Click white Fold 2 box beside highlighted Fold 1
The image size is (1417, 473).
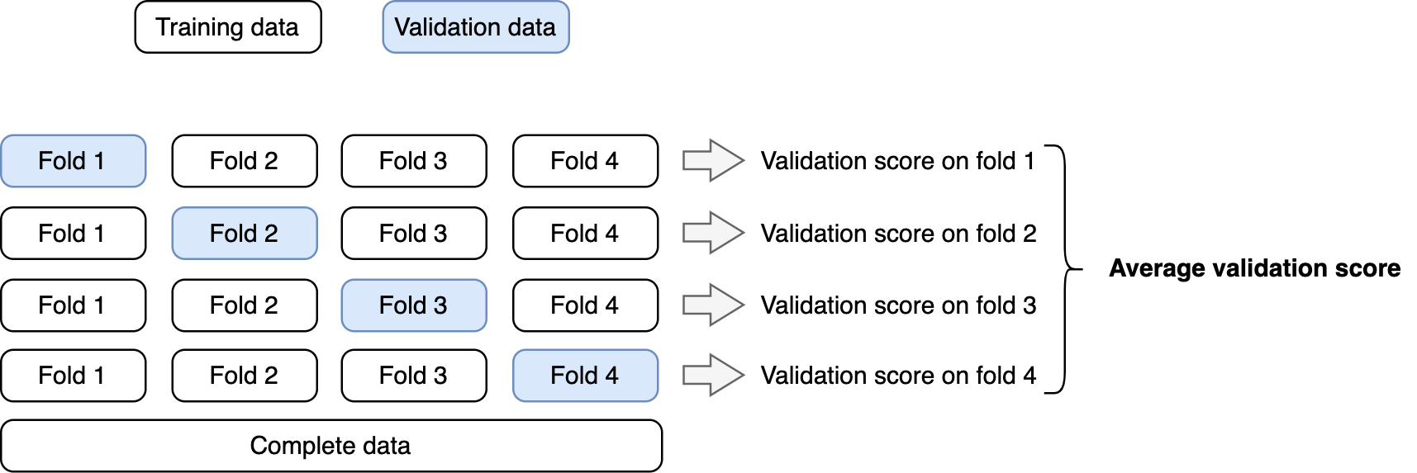coord(245,161)
